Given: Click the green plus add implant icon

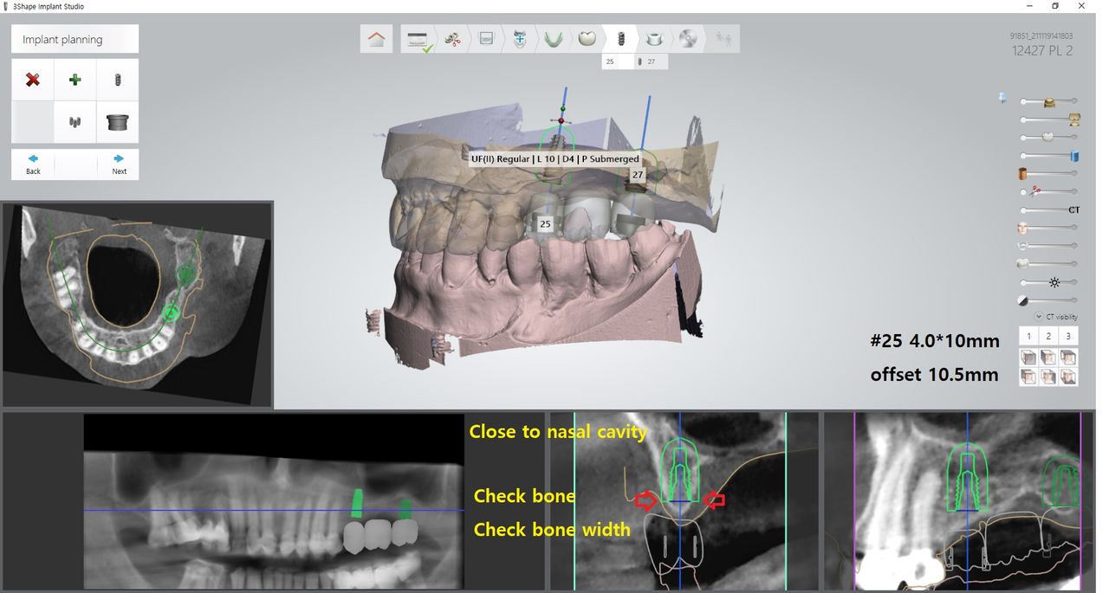Looking at the screenshot, I should pyautogui.click(x=75, y=80).
